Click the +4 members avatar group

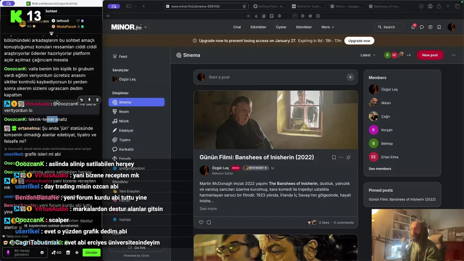[398, 55]
